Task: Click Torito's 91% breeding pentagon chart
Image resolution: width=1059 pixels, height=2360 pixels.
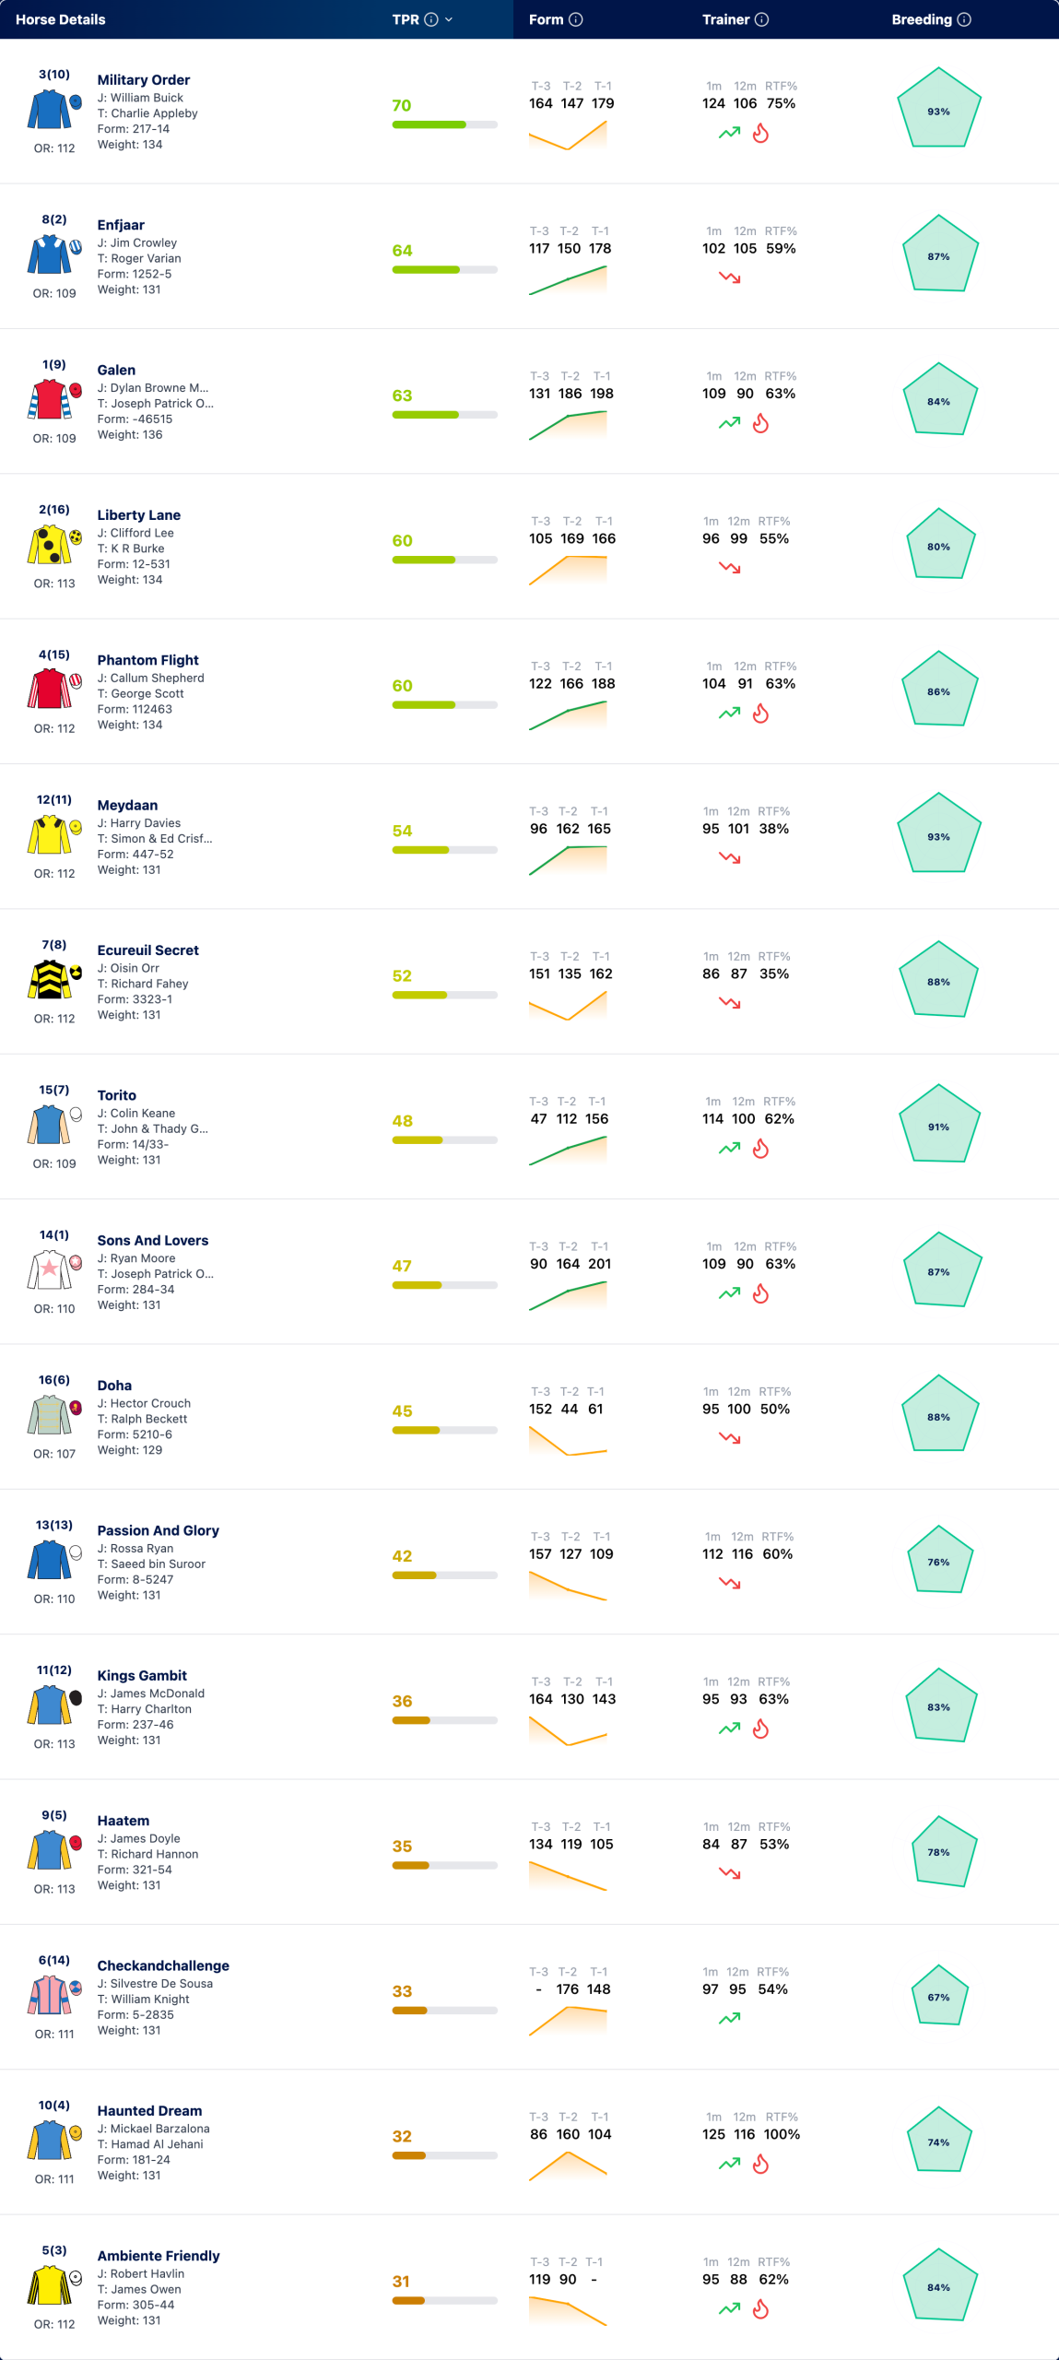Action: point(939,1124)
